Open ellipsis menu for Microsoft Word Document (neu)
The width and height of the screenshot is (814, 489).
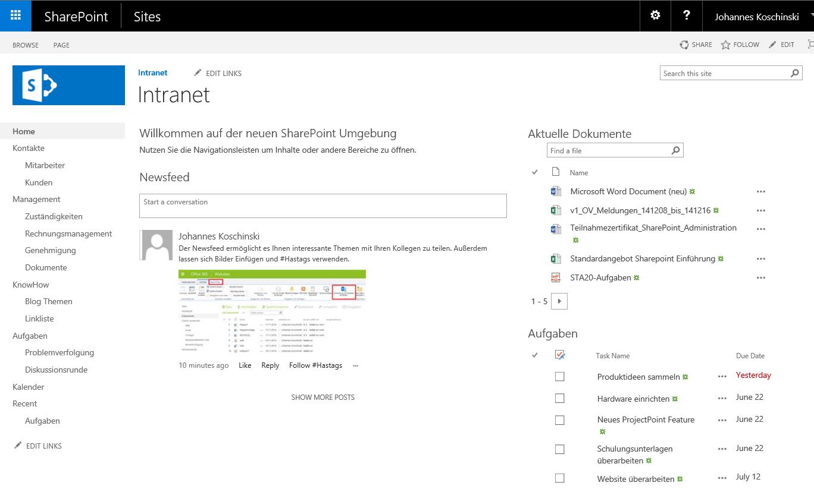(x=760, y=192)
